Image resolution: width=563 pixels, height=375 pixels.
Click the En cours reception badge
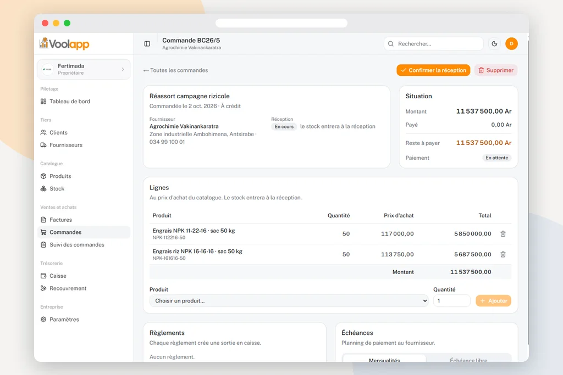(x=284, y=126)
